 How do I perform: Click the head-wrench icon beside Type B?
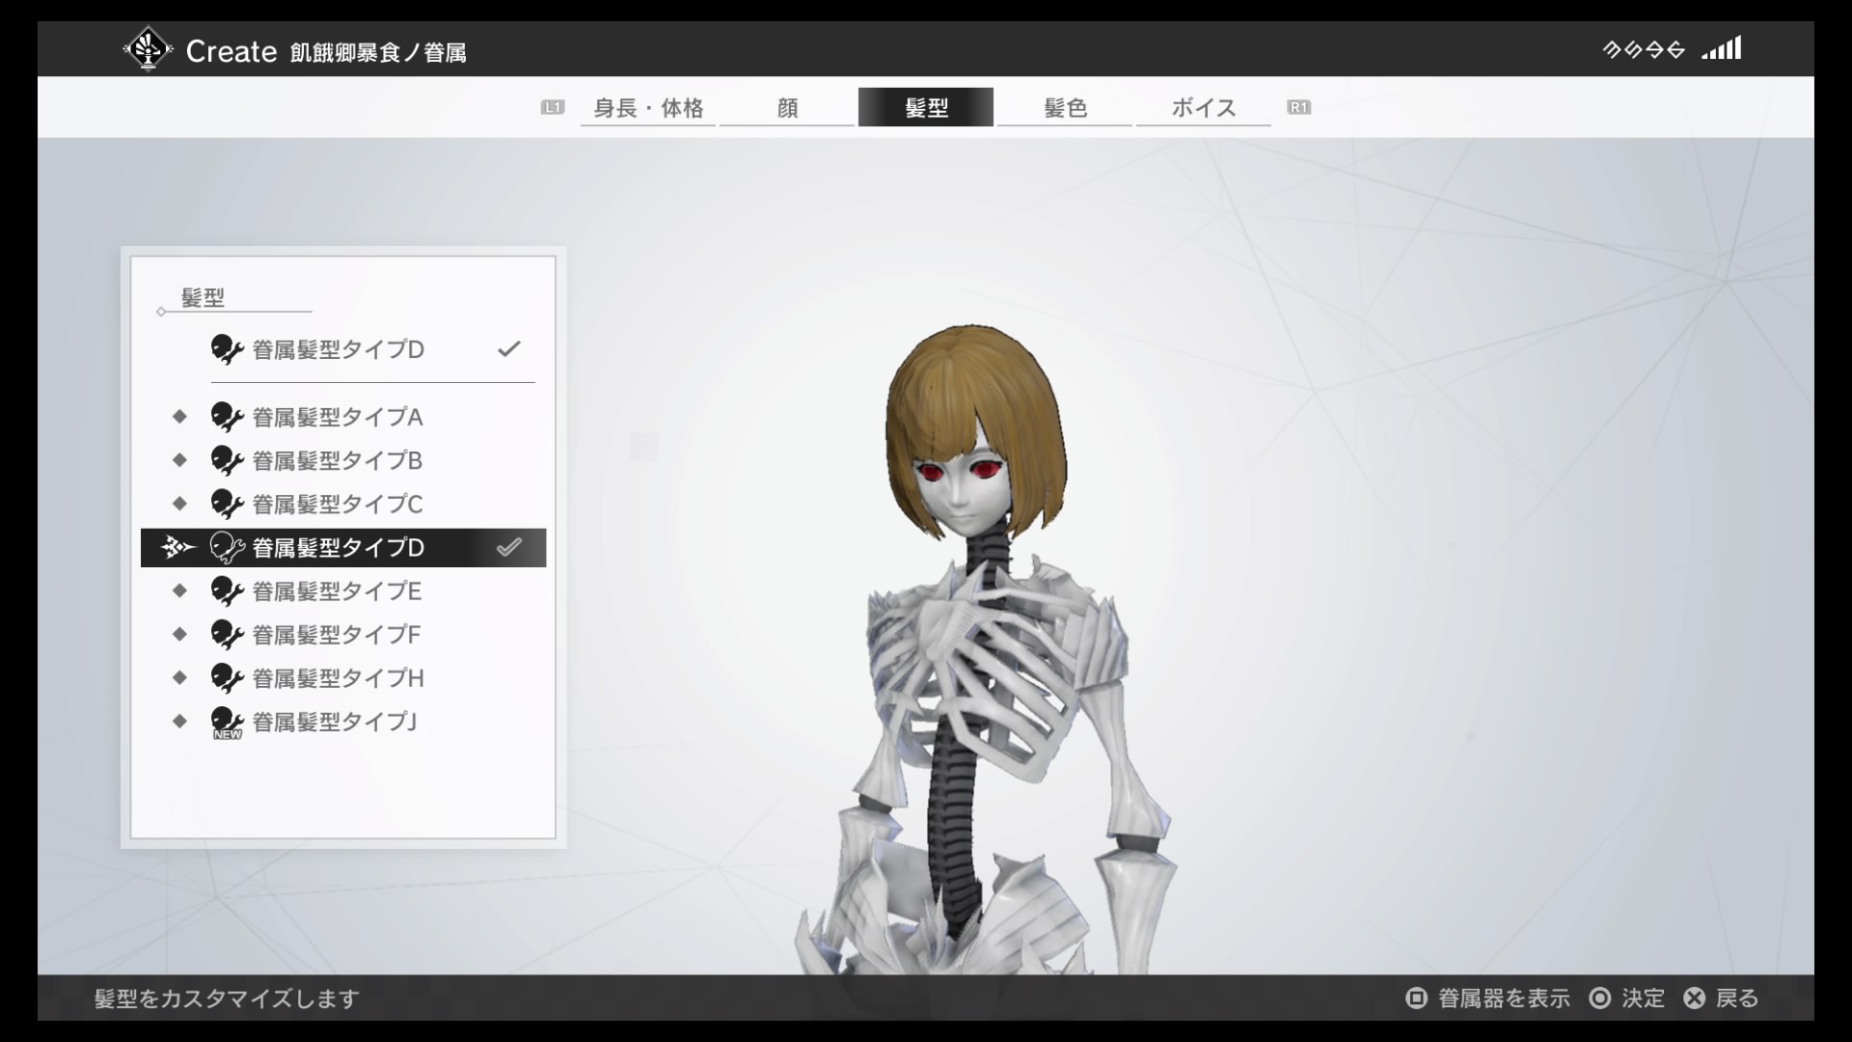[x=226, y=460]
